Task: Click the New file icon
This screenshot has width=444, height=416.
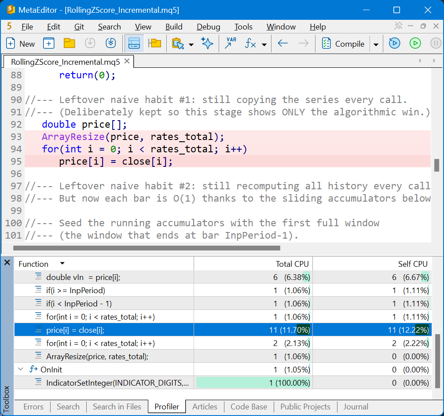Action: (x=11, y=44)
